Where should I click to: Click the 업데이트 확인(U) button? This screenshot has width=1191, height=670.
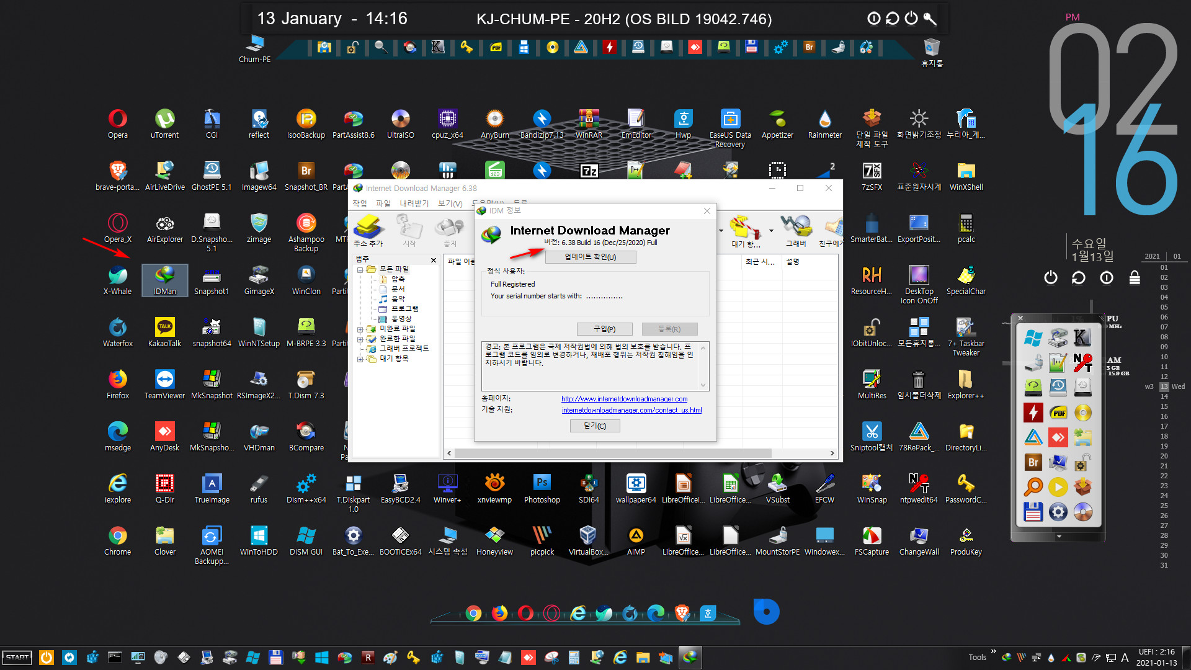click(591, 257)
